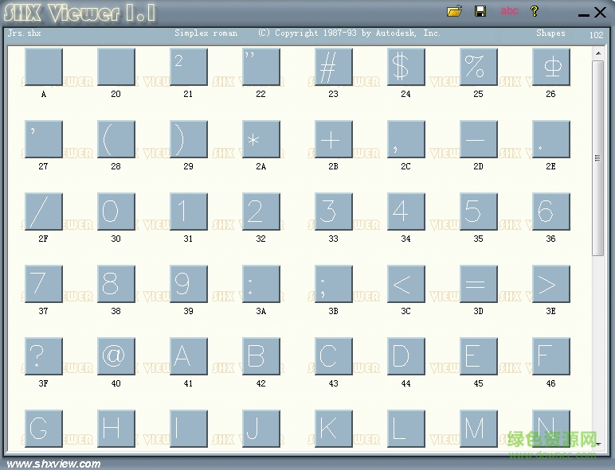Select the semicolon shape 3B
The image size is (615, 470).
(333, 284)
